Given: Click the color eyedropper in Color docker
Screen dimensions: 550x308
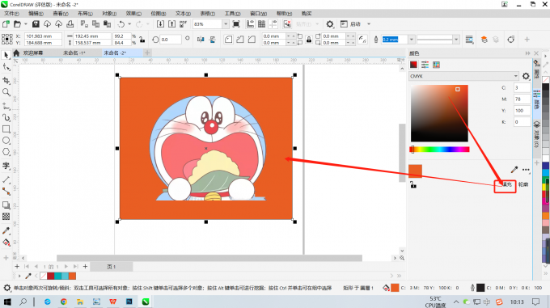Looking at the screenshot, I should pyautogui.click(x=514, y=170).
